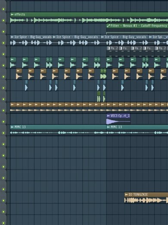Mute the Ice Spice - Big Guy_vocals track
The height and width of the screenshot is (225, 168).
tap(3, 43)
